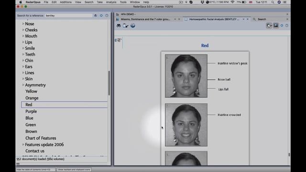Click the rightmost document toolbar window icon
This screenshot has width=306, height=172.
click(x=287, y=25)
